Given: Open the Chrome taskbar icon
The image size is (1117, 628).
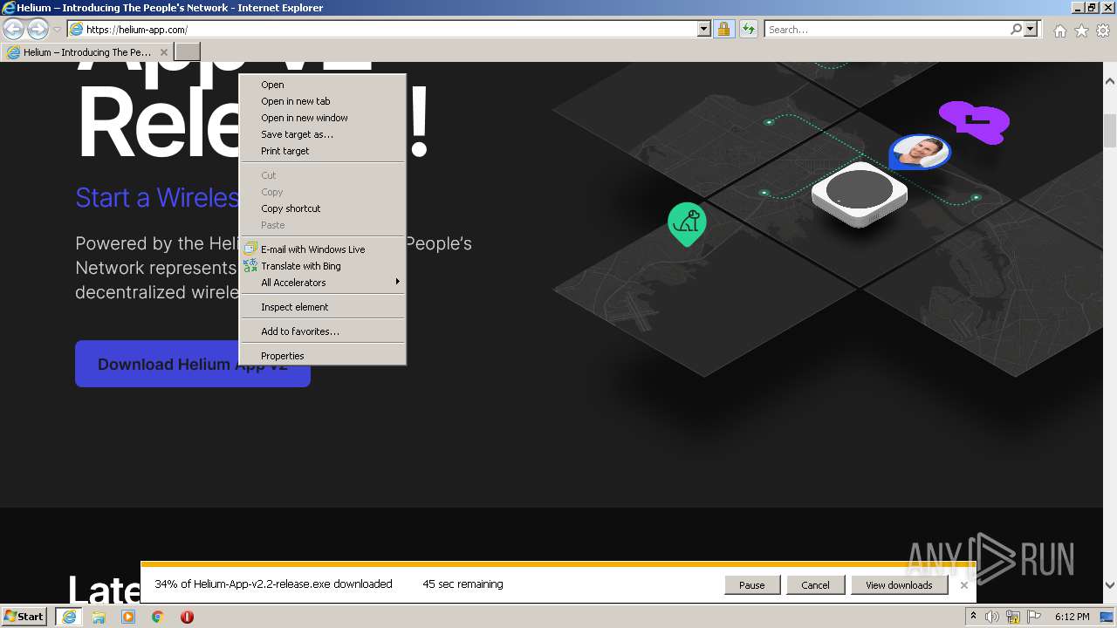Looking at the screenshot, I should [158, 617].
